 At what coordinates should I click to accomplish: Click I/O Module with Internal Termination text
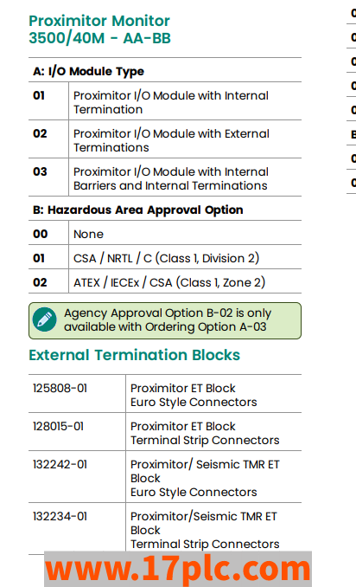(171, 102)
